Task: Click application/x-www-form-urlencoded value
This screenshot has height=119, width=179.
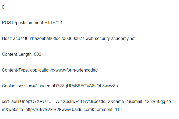Action: point(64,70)
